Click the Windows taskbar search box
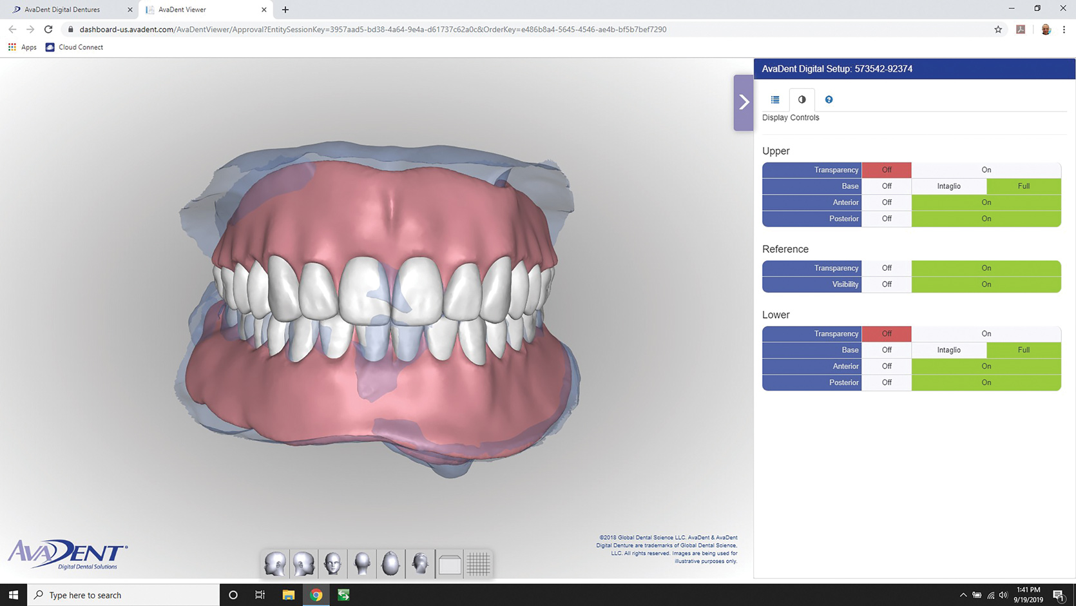The width and height of the screenshot is (1076, 606). 124,595
